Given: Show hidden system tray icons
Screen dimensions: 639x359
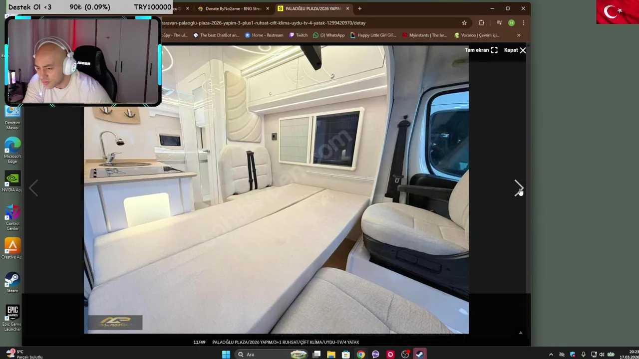Looking at the screenshot, I should [551, 355].
